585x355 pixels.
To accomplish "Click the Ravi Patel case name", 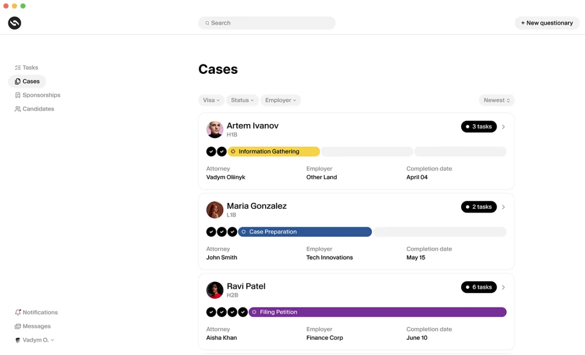I will 246,286.
